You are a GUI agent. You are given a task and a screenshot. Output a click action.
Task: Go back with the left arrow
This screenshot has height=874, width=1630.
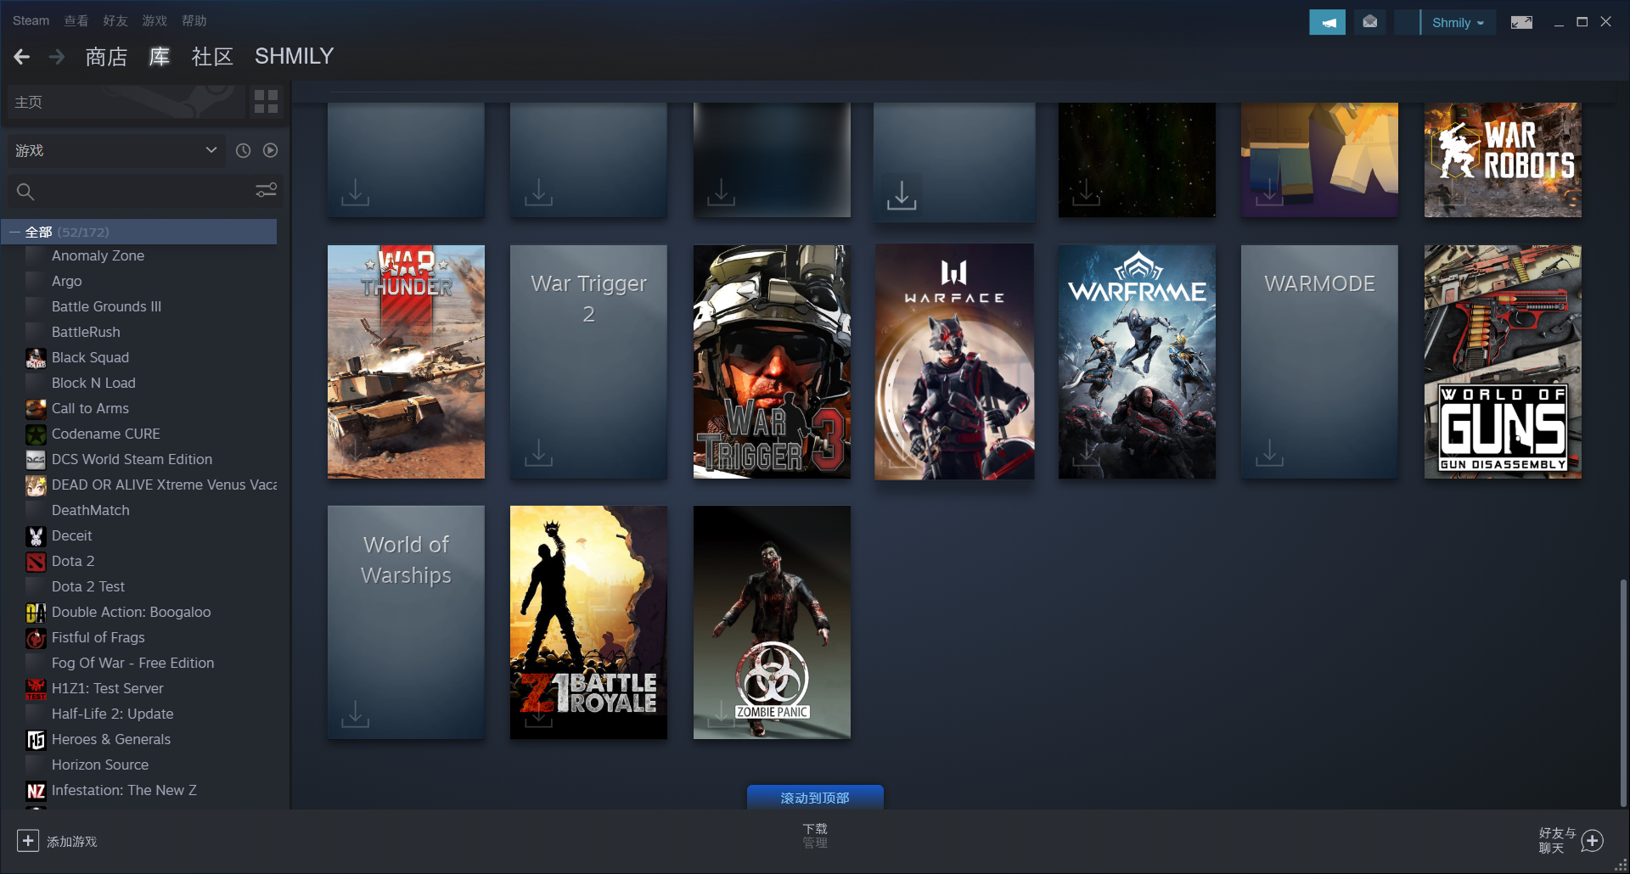(22, 57)
